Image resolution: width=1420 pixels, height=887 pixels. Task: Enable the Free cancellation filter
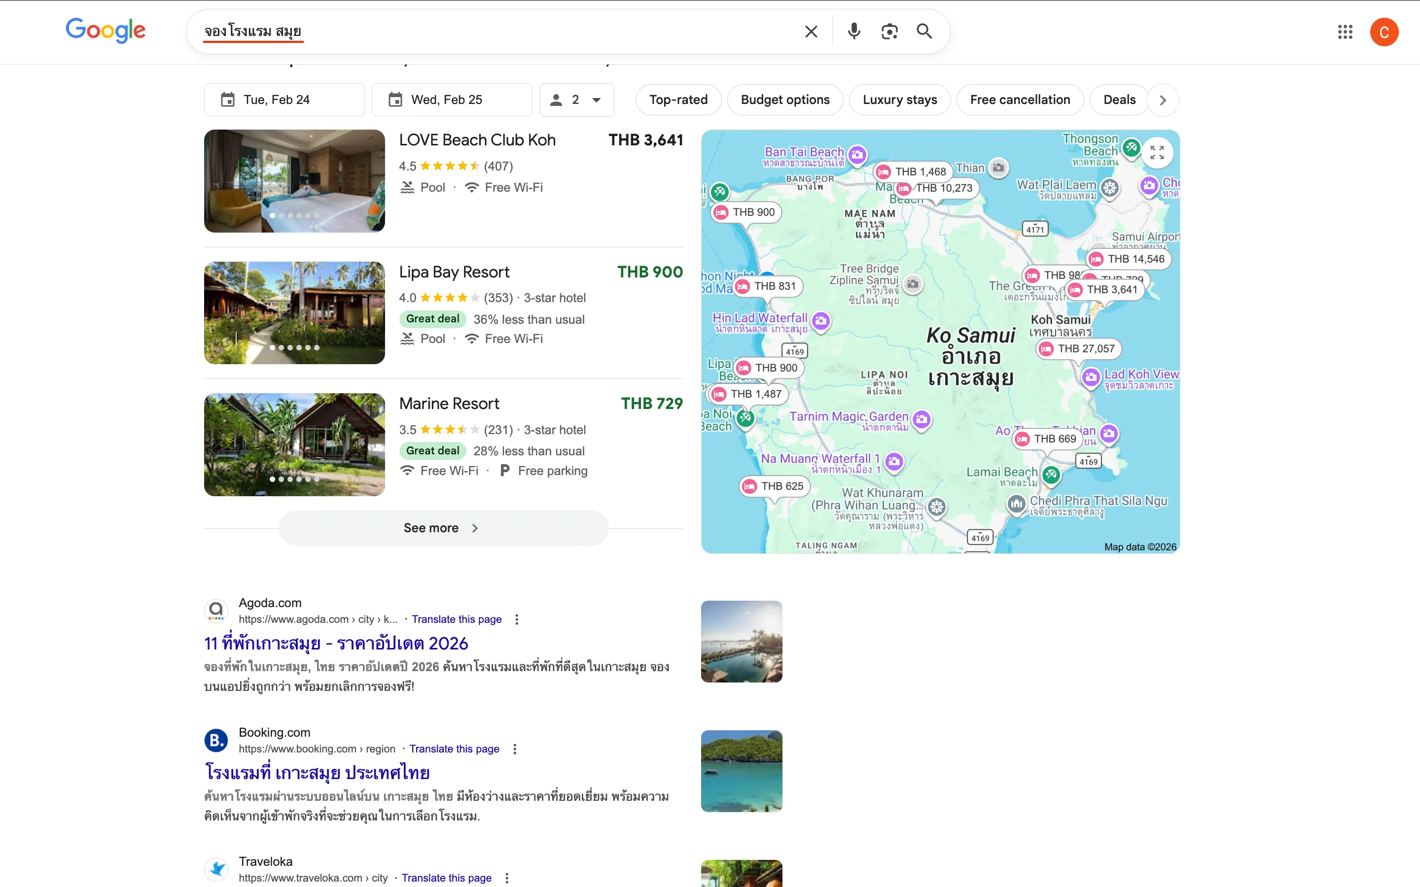1020,100
